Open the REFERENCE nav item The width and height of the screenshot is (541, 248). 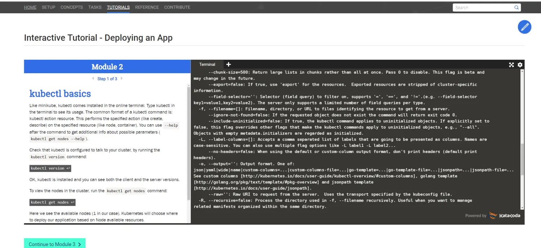pyautogui.click(x=147, y=7)
